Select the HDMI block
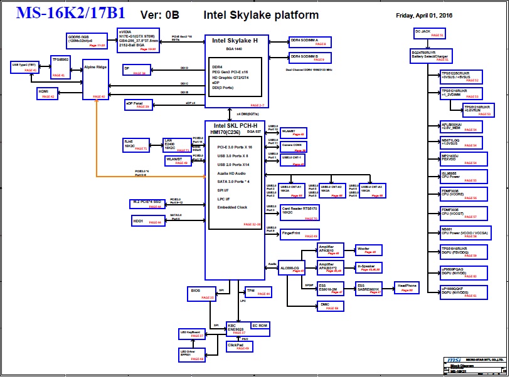 pyautogui.click(x=47, y=93)
